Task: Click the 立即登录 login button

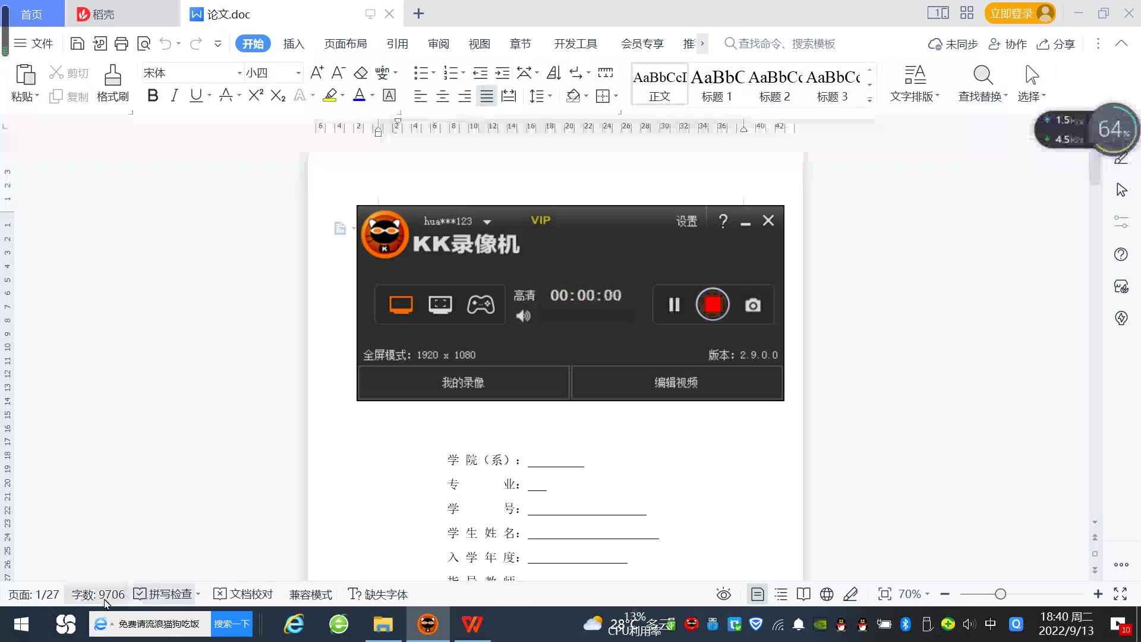Action: [1020, 13]
